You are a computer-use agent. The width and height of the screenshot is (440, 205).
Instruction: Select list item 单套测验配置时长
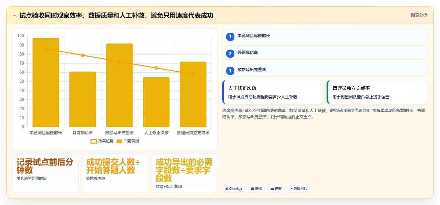325,36
